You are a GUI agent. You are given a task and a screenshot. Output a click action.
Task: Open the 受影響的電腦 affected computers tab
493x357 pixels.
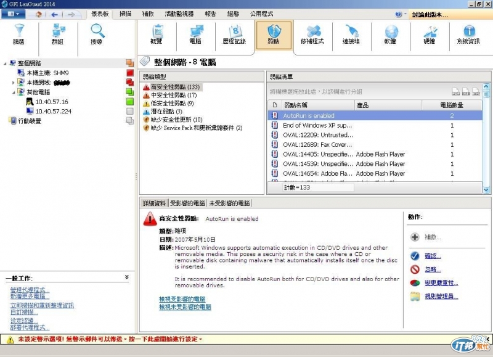[187, 203]
